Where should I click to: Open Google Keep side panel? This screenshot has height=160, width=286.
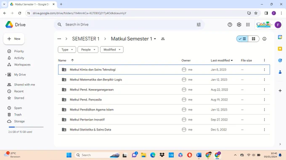(x=280, y=49)
